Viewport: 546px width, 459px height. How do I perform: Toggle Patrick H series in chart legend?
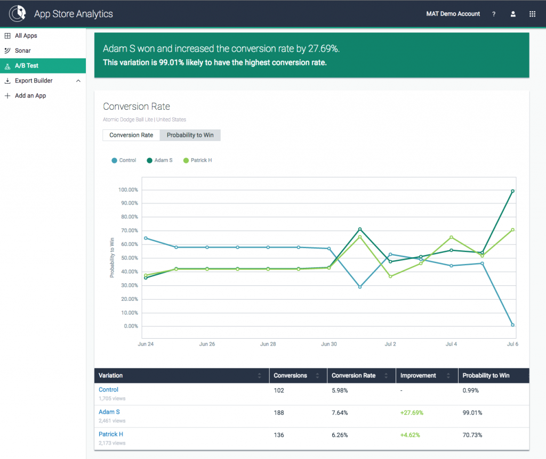(x=197, y=160)
